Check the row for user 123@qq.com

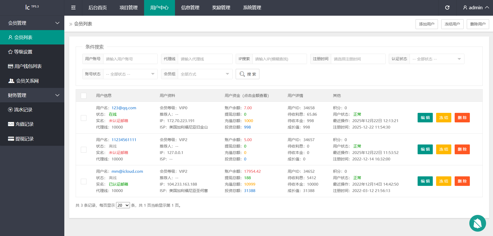pos(84,118)
